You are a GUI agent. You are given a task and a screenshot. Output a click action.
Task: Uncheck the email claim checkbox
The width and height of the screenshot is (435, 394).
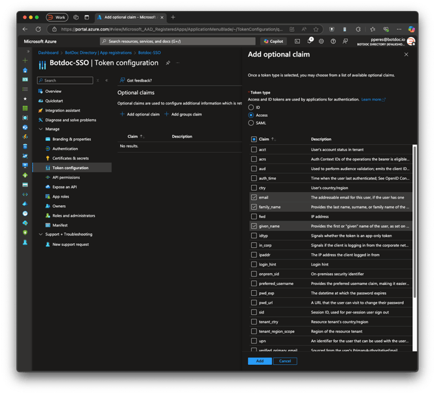[254, 197]
